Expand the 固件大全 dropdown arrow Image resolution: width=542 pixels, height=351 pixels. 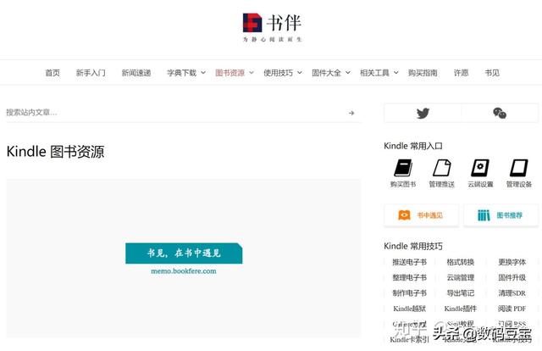348,73
